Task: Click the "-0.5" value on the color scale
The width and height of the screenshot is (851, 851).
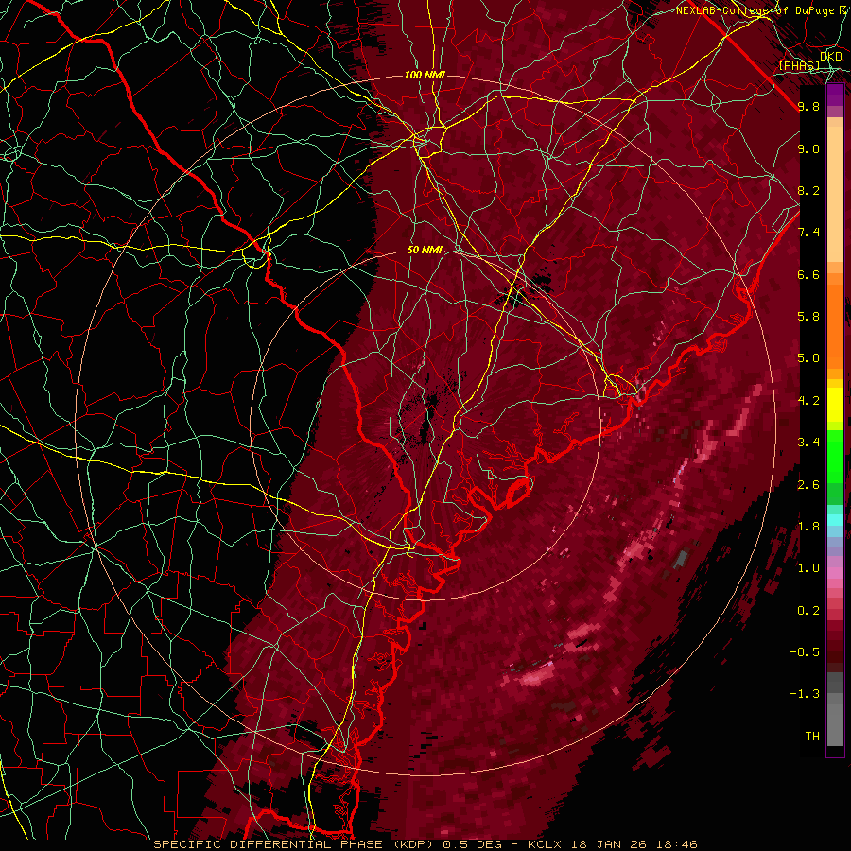Action: (806, 652)
